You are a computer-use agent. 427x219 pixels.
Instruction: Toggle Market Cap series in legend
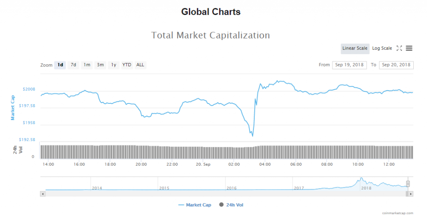click(x=194, y=205)
